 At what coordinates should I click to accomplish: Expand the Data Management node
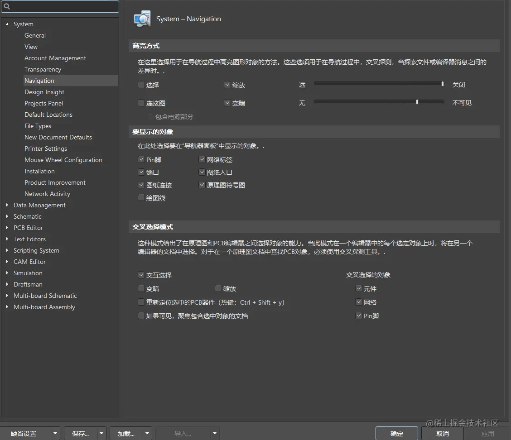click(7, 205)
